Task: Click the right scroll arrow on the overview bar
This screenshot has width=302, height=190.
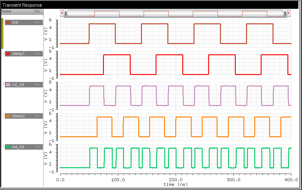Action: click(289, 13)
